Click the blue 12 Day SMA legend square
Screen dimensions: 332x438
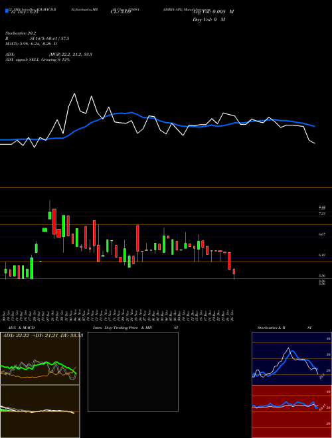point(7,11)
